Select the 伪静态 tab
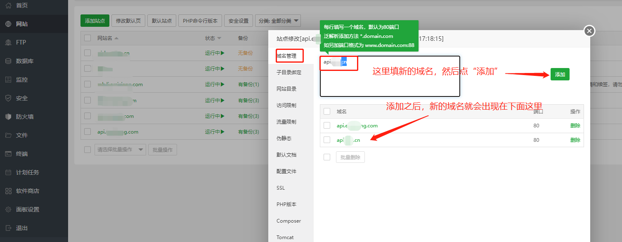The image size is (622, 242). tap(284, 138)
